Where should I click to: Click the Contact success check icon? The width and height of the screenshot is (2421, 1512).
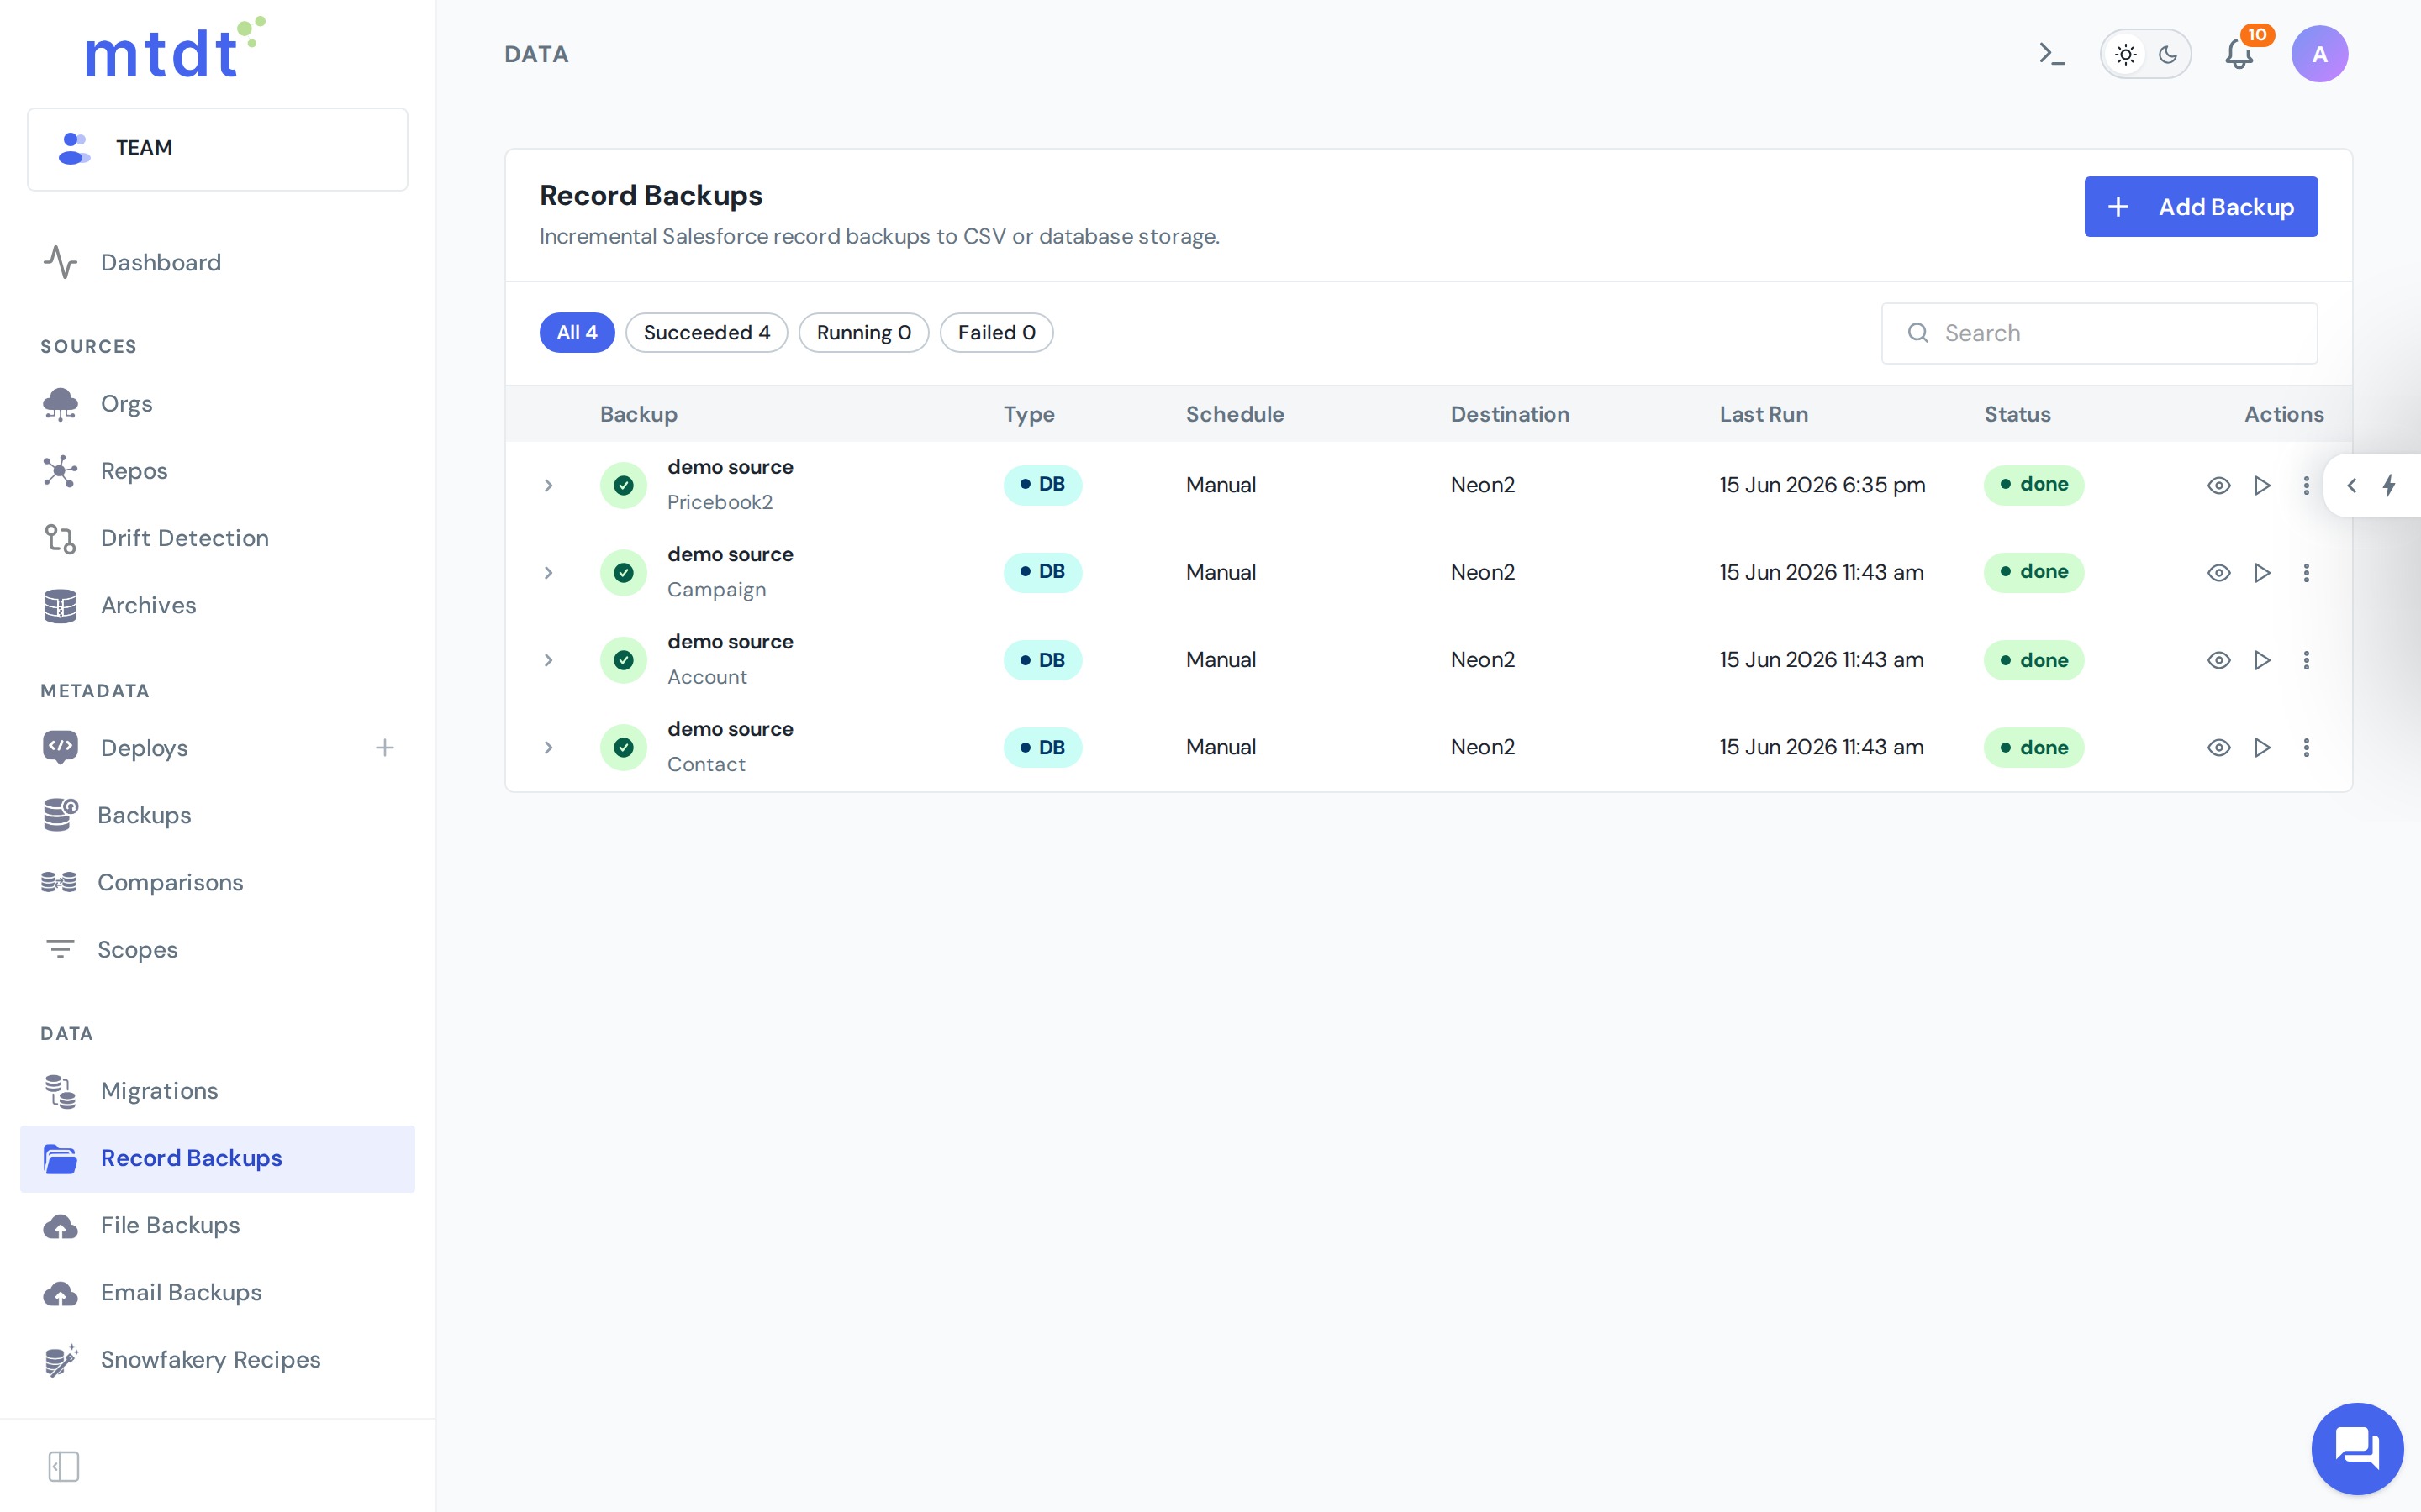(x=623, y=748)
